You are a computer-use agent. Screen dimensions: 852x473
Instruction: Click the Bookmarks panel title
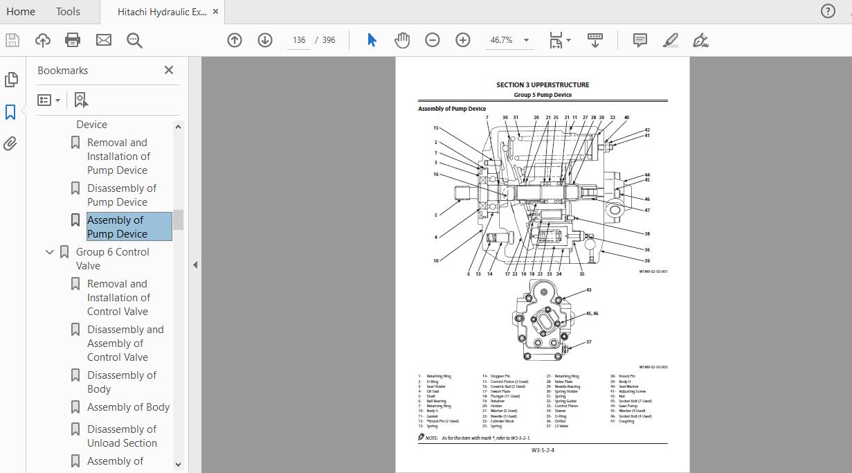[62, 71]
